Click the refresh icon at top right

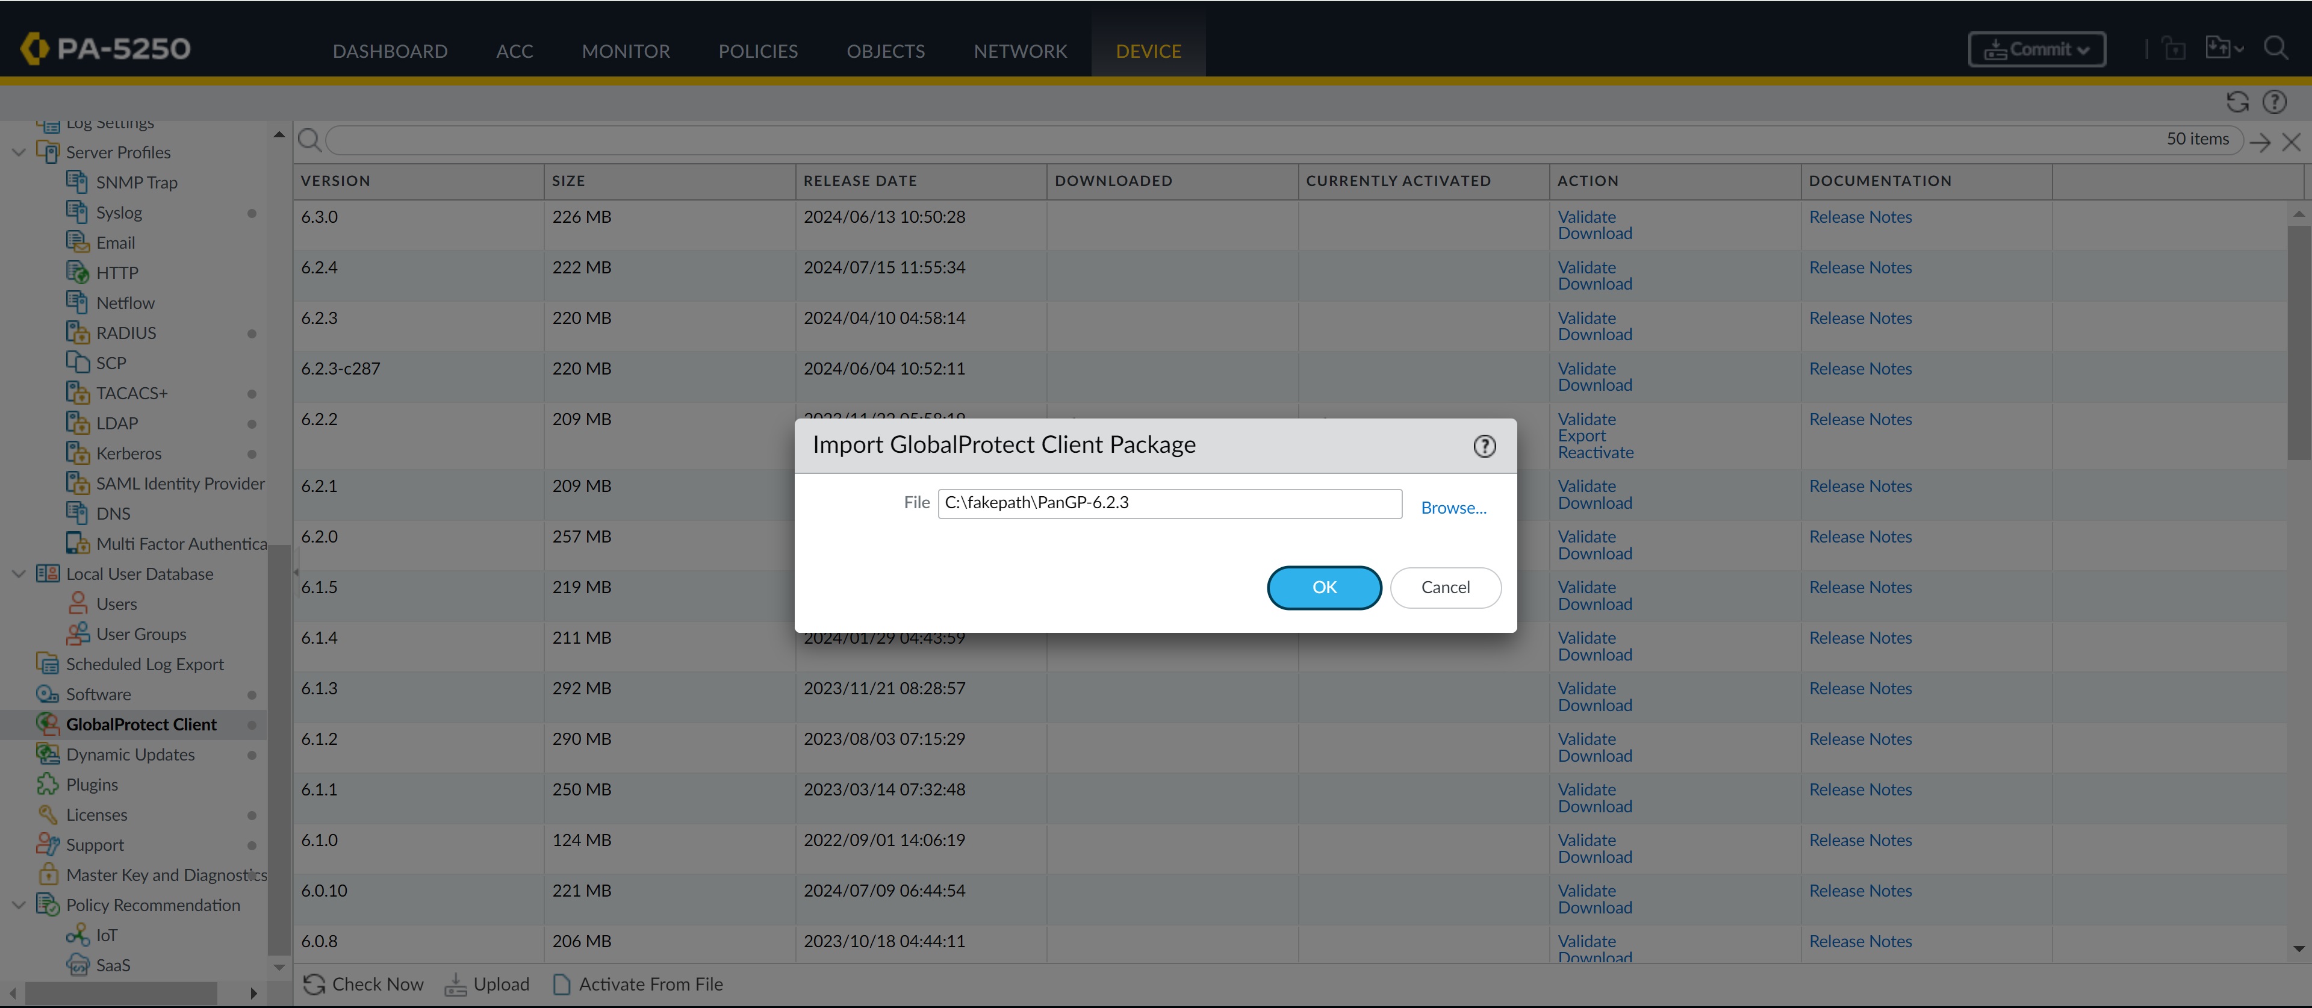(2237, 102)
